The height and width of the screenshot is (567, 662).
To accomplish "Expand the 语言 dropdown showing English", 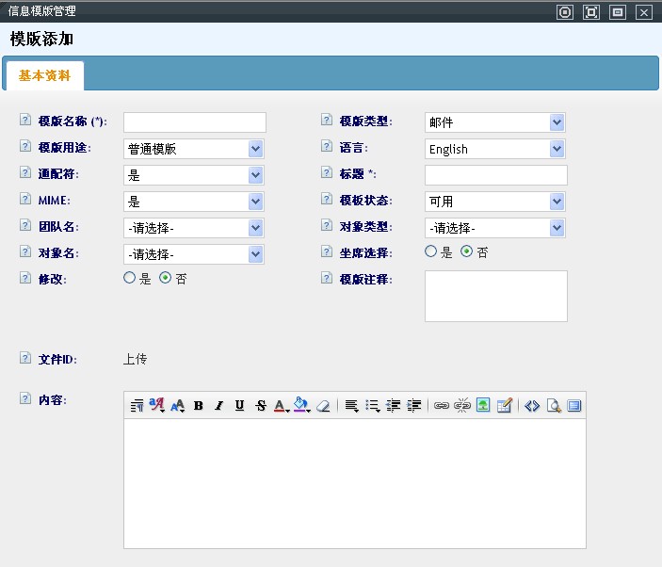I will [494, 149].
